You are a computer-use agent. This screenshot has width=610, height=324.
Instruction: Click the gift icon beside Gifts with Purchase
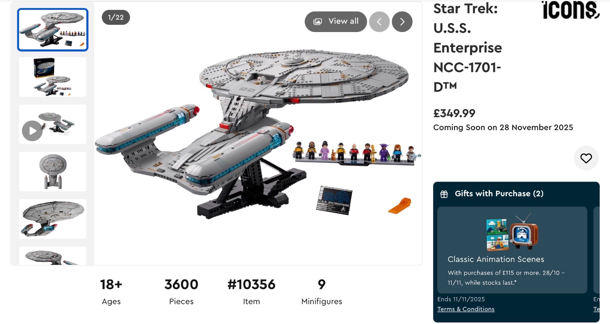(444, 194)
